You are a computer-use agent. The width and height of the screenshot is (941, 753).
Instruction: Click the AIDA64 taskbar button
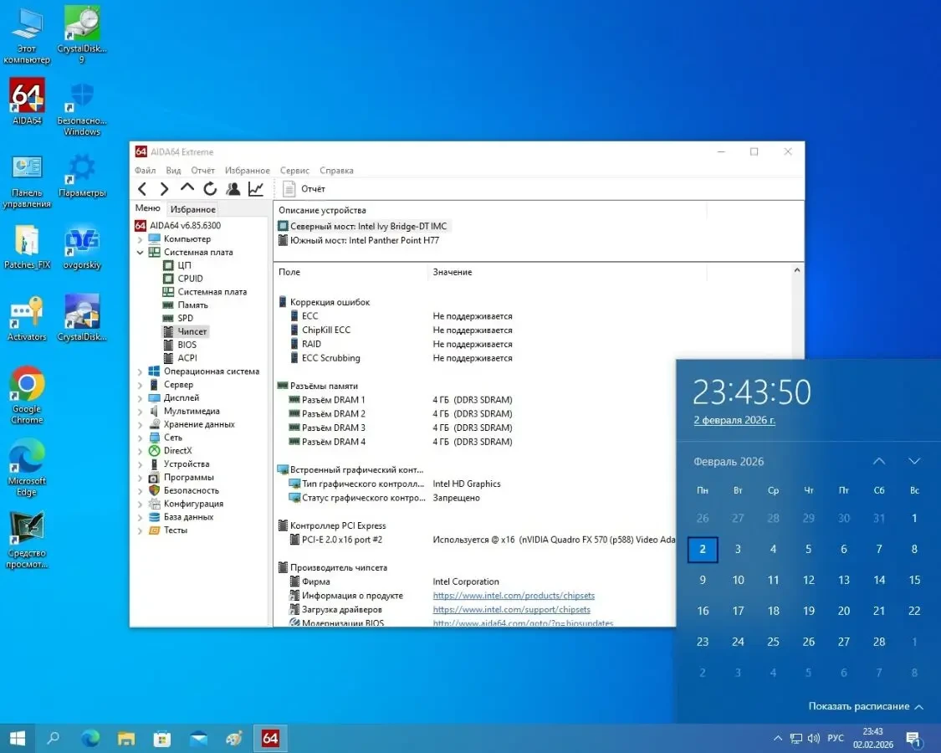pos(270,738)
